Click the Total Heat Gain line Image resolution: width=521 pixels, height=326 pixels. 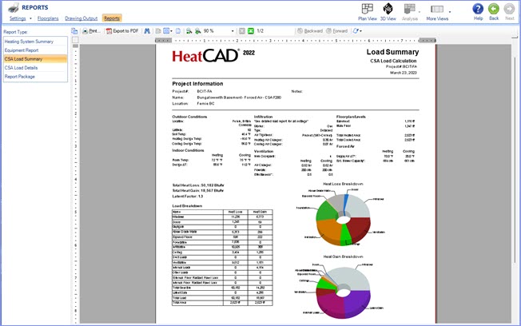coord(197,191)
